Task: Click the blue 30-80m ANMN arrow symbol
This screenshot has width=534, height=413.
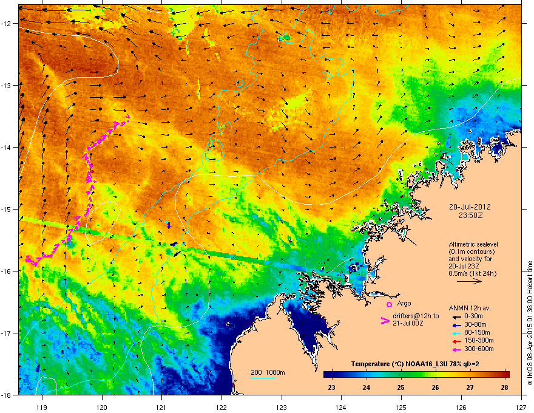Action: pyautogui.click(x=457, y=325)
